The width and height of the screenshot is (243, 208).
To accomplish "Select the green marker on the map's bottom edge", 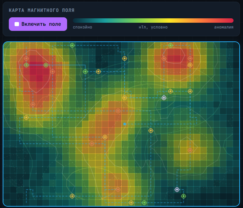I will pyautogui.click(x=144, y=203).
